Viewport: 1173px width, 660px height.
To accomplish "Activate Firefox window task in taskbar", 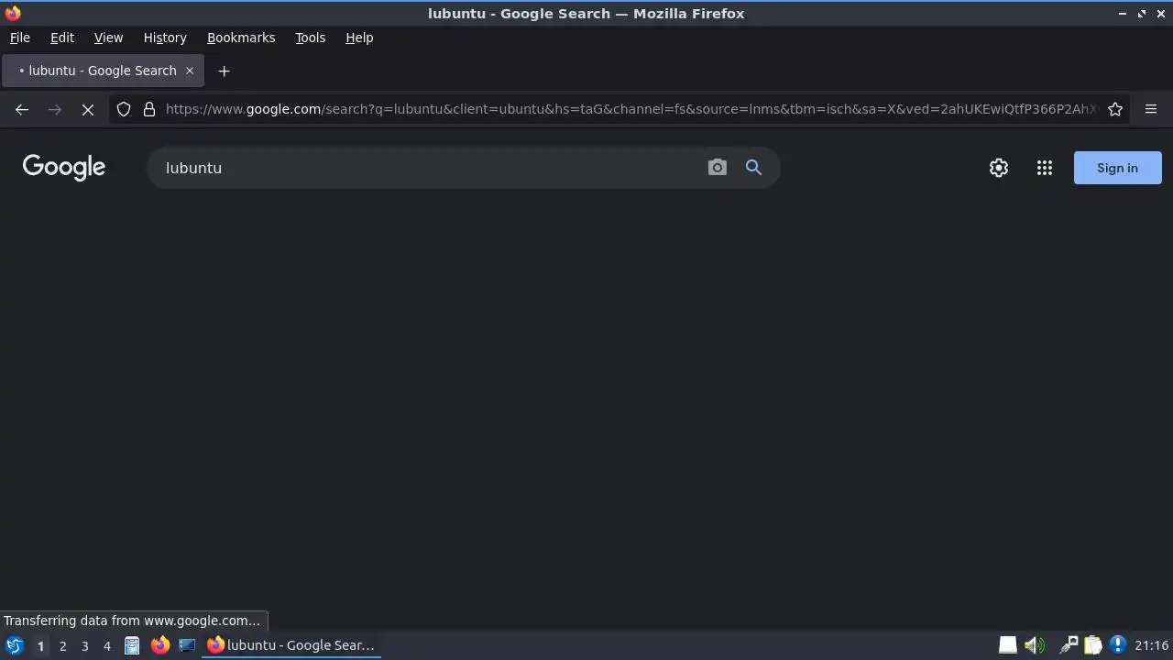I will (x=291, y=645).
